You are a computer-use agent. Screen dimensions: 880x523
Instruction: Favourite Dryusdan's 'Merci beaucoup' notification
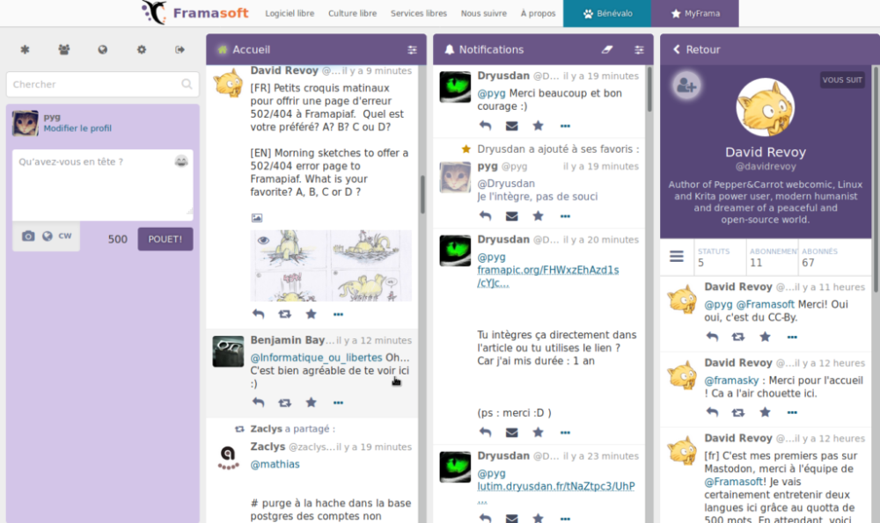[x=539, y=126]
